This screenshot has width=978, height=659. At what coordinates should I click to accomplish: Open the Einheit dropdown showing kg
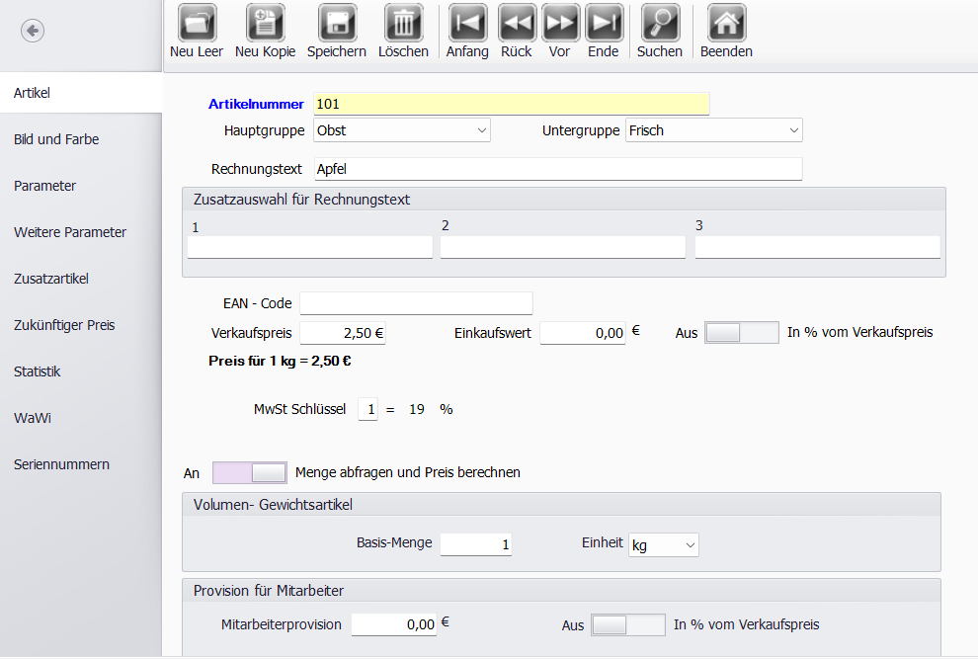click(x=663, y=544)
